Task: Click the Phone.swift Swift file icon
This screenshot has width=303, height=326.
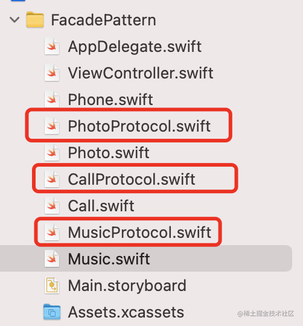Action: [52, 100]
